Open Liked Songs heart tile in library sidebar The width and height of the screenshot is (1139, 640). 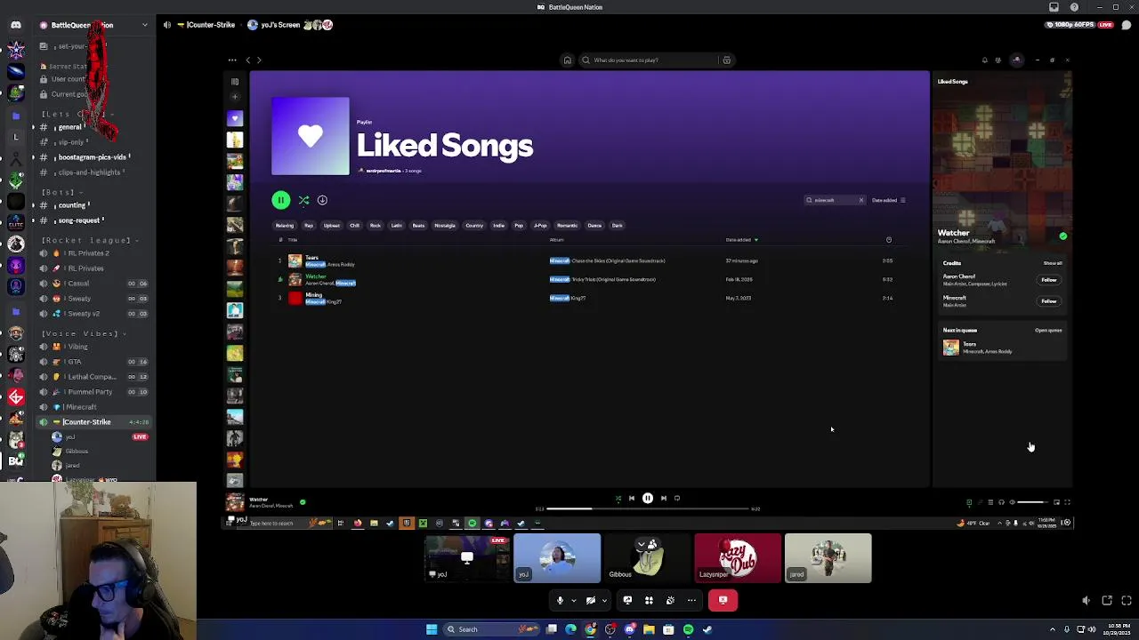(235, 118)
